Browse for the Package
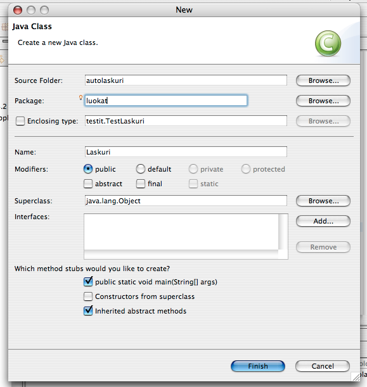367x387 pixels. 323,101
